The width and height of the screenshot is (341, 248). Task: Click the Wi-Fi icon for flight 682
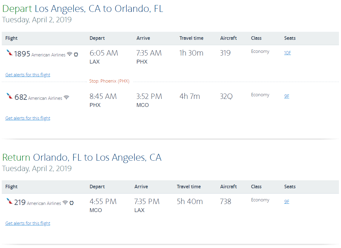click(66, 97)
